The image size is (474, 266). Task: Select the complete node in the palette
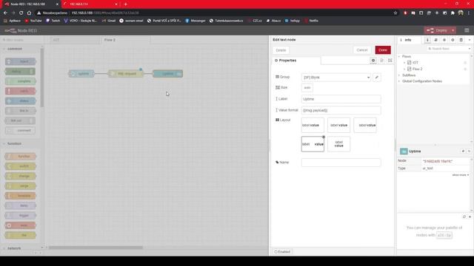coord(21,81)
